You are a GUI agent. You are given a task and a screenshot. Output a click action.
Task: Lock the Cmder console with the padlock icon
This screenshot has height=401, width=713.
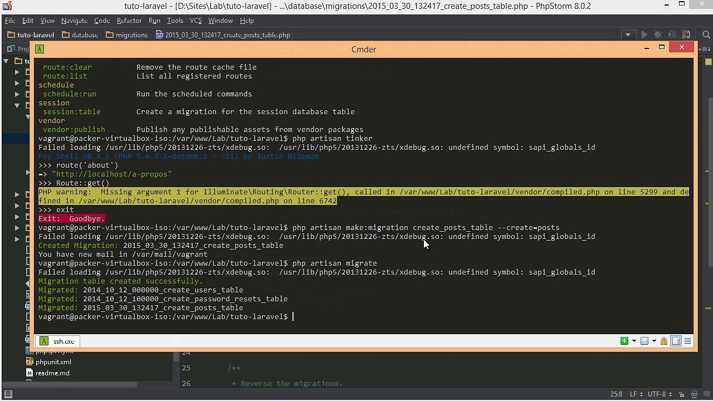[x=664, y=341]
